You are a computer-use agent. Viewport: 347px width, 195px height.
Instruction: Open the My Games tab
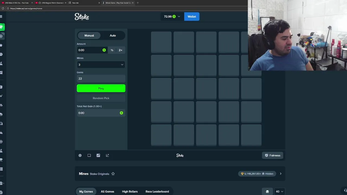86,191
